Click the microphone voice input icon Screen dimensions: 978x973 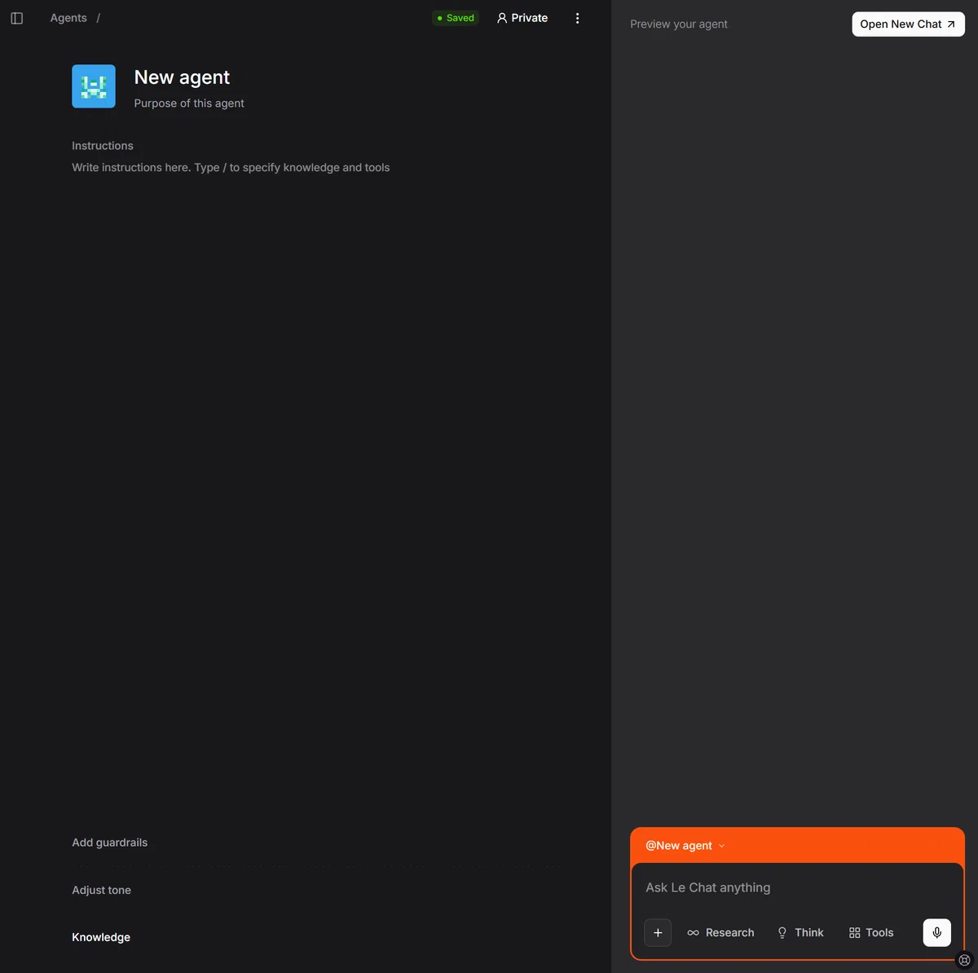pyautogui.click(x=937, y=933)
